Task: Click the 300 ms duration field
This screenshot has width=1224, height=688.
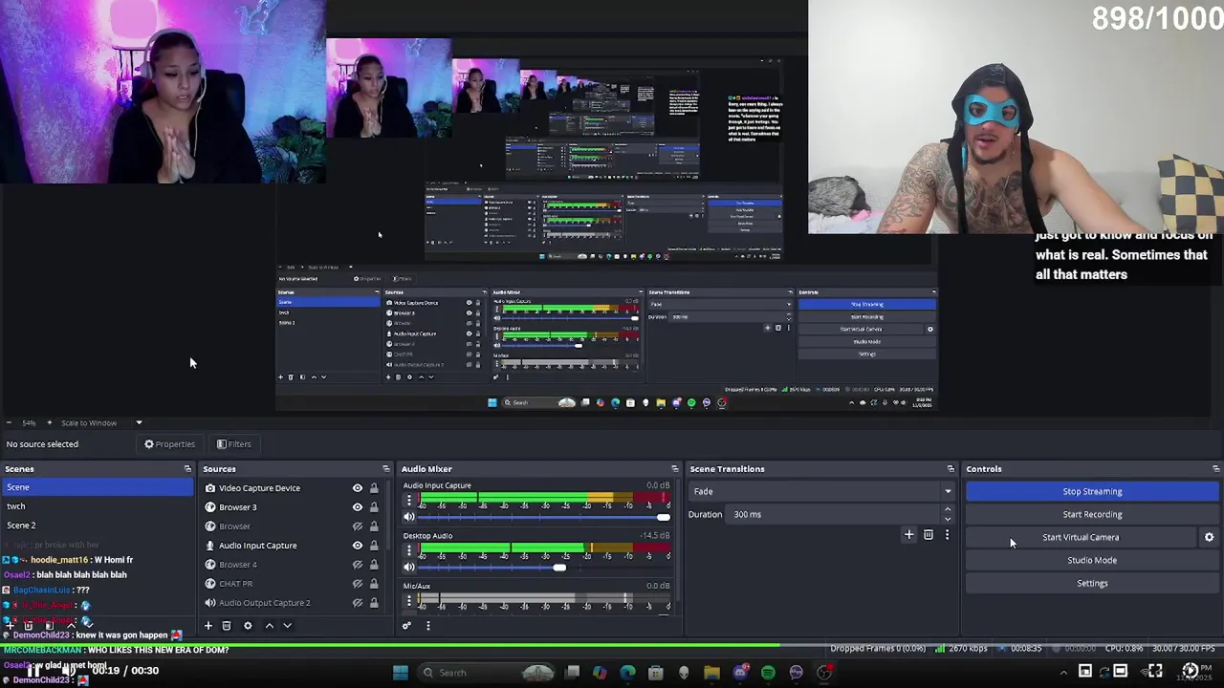Action: pyautogui.click(x=834, y=514)
